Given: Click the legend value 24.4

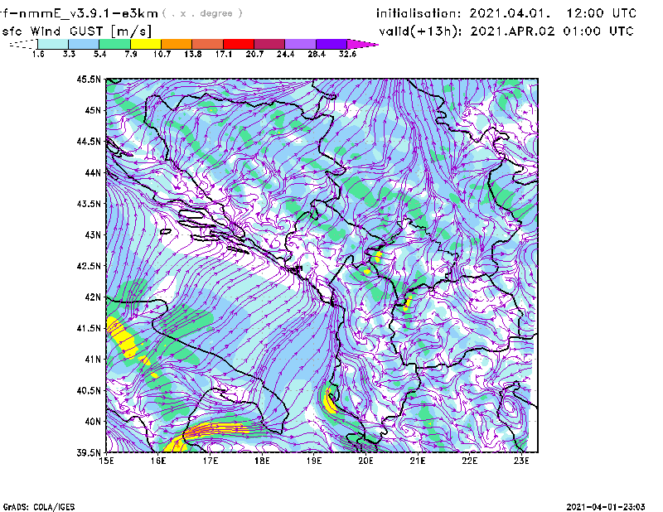Looking at the screenshot, I should (x=285, y=54).
